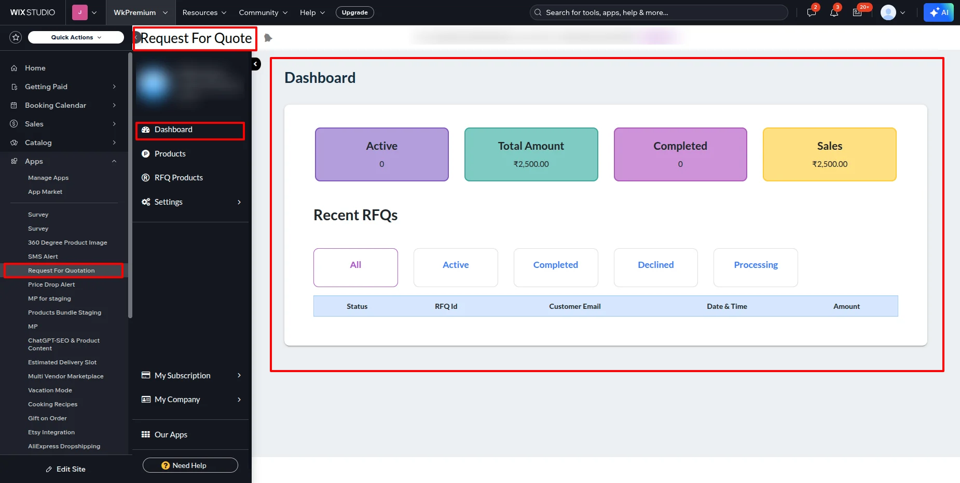The image size is (960, 483).
Task: Open the Help menu
Action: point(311,12)
